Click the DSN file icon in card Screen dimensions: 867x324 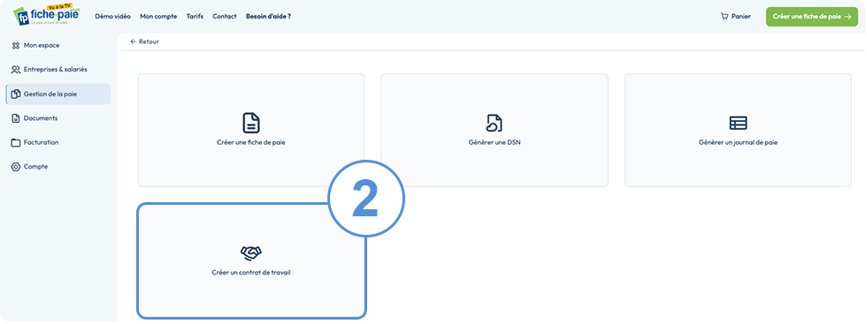[495, 123]
